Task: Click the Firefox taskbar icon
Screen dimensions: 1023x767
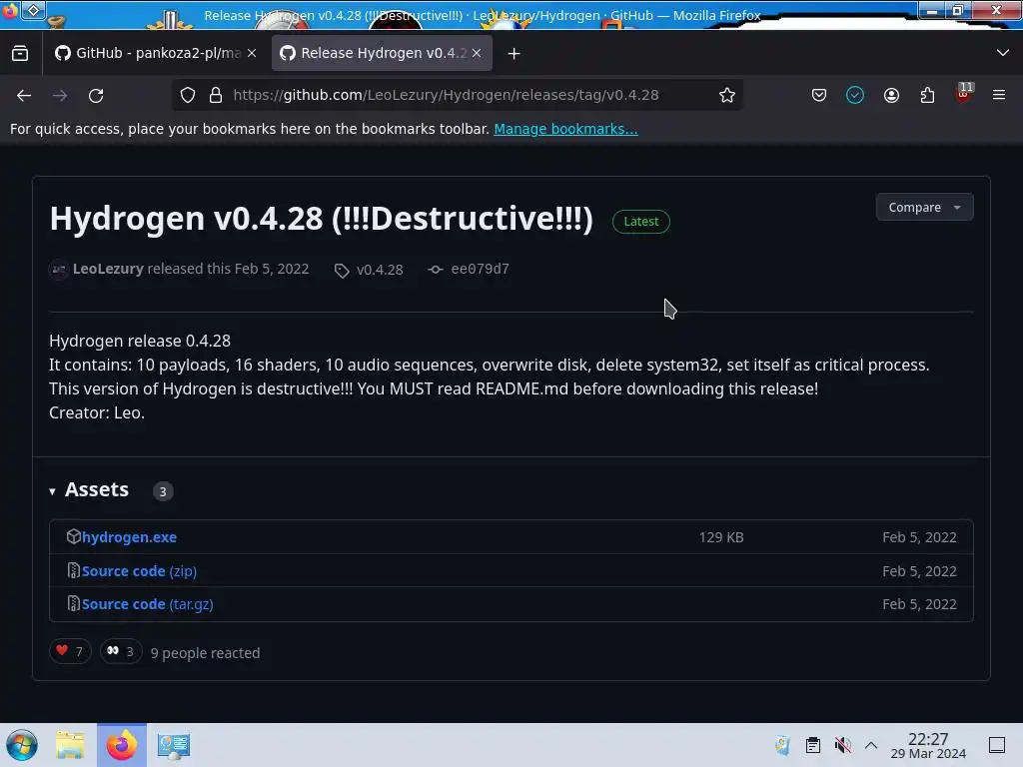Action: 122,745
